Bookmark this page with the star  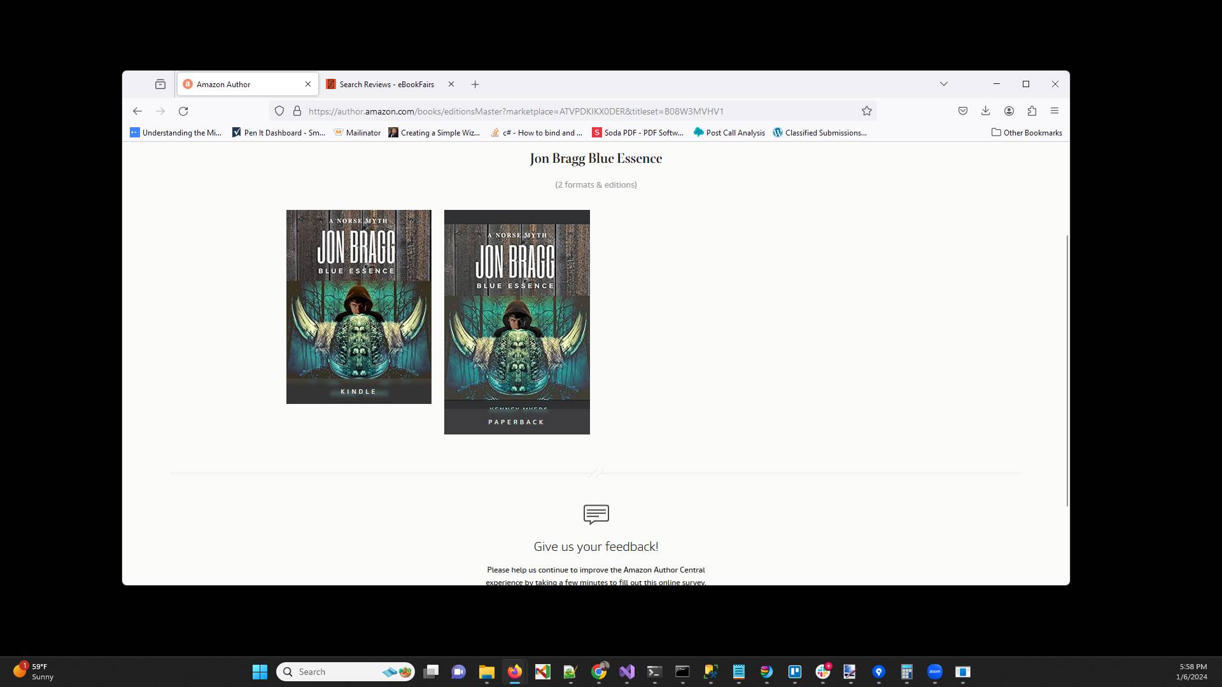coord(866,111)
